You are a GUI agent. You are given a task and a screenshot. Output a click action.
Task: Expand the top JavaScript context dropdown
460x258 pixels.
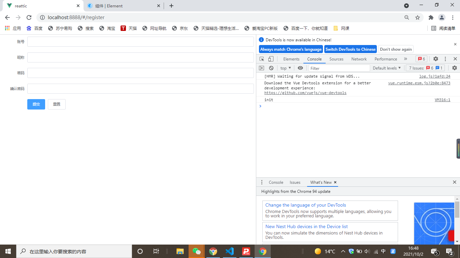286,68
